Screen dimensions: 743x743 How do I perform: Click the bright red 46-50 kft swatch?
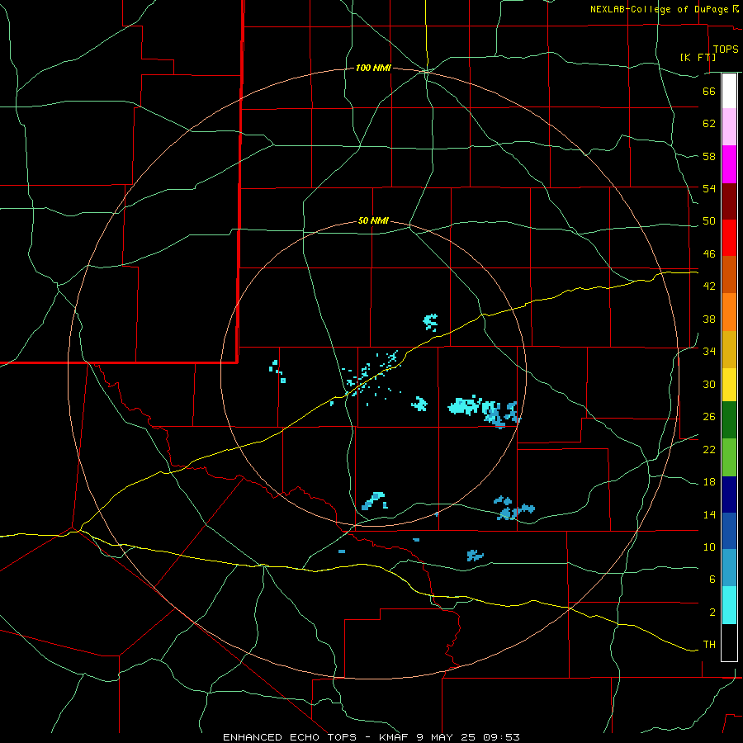729,238
